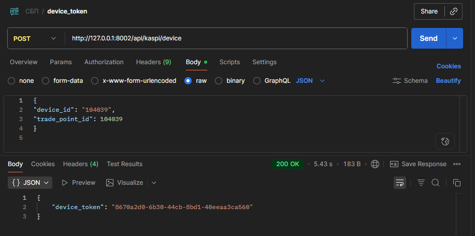Viewport: 475px width, 236px height.
Task: Select the form-data body type
Action: tap(46, 81)
